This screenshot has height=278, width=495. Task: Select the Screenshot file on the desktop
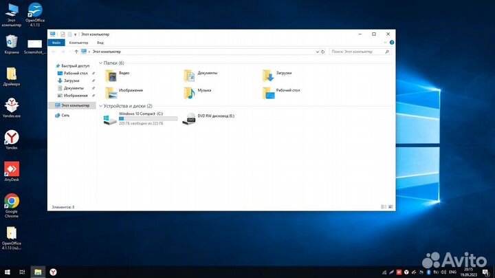(x=35, y=47)
